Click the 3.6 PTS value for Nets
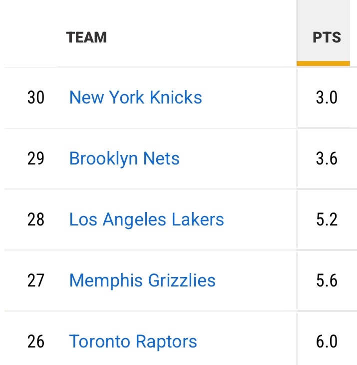 point(327,158)
